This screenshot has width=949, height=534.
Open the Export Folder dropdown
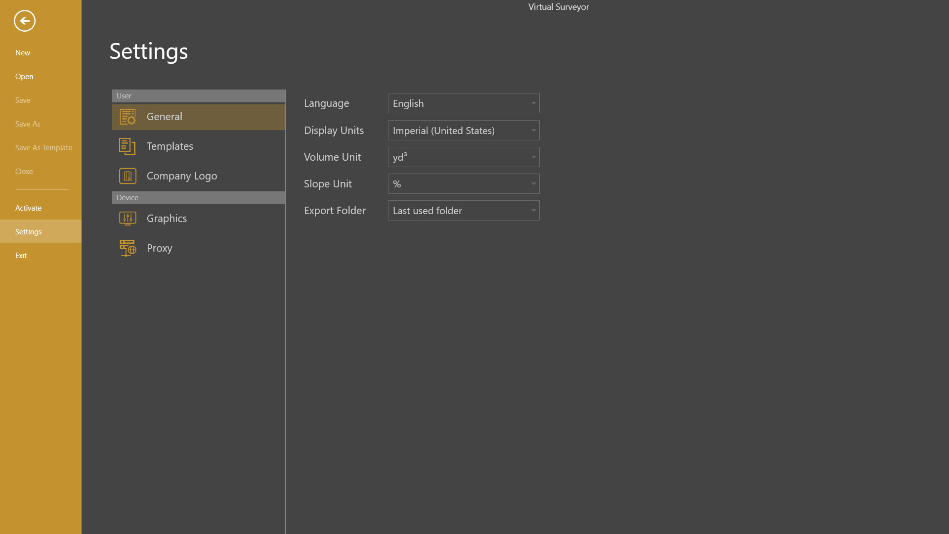[x=463, y=211]
